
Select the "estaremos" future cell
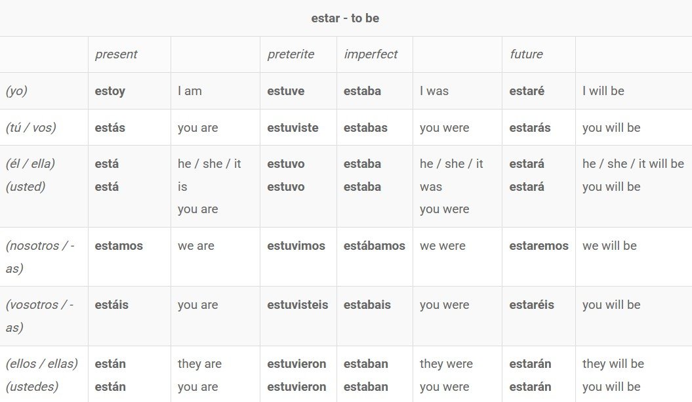[x=539, y=246]
